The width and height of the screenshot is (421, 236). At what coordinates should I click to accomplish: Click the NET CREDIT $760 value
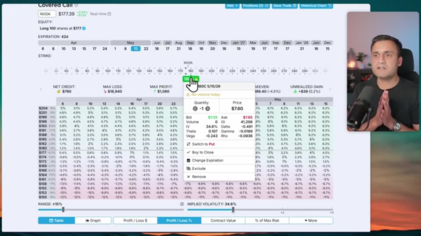pyautogui.click(x=67, y=91)
